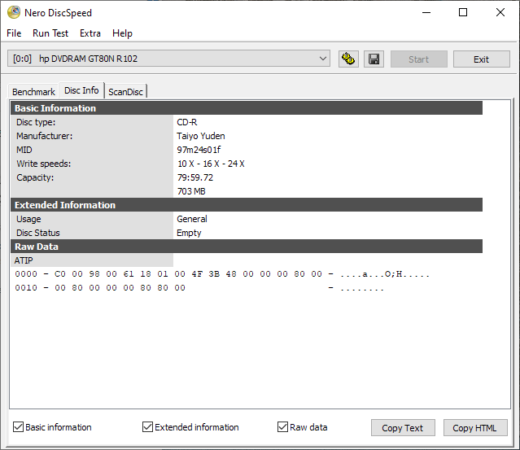Screen dimensions: 520x450
Task: Select the Disc Info tab
Action: click(x=81, y=90)
